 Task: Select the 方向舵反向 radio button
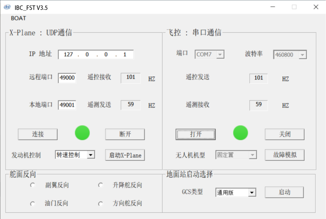[101, 204]
